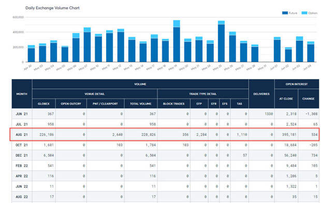
Task: Select the GLOBEX column header
Action: click(x=43, y=104)
